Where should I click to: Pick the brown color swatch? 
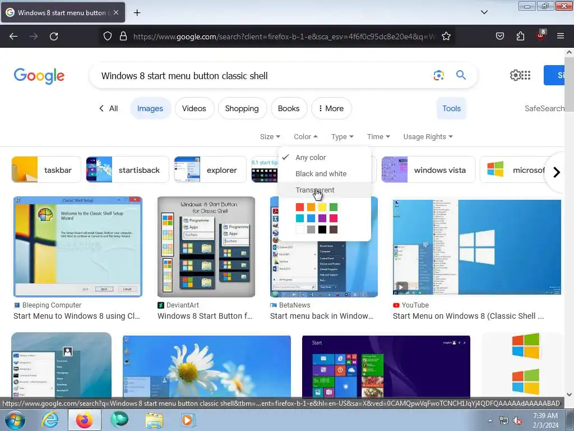point(333,230)
